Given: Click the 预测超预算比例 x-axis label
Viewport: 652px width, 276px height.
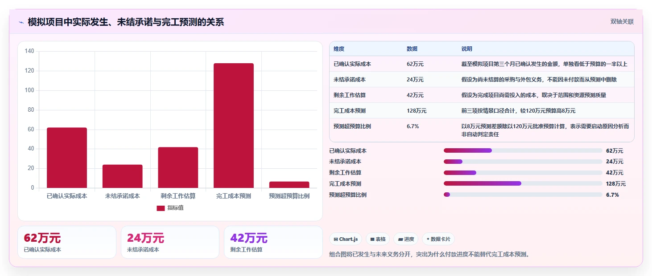Looking at the screenshot, I should tap(289, 196).
